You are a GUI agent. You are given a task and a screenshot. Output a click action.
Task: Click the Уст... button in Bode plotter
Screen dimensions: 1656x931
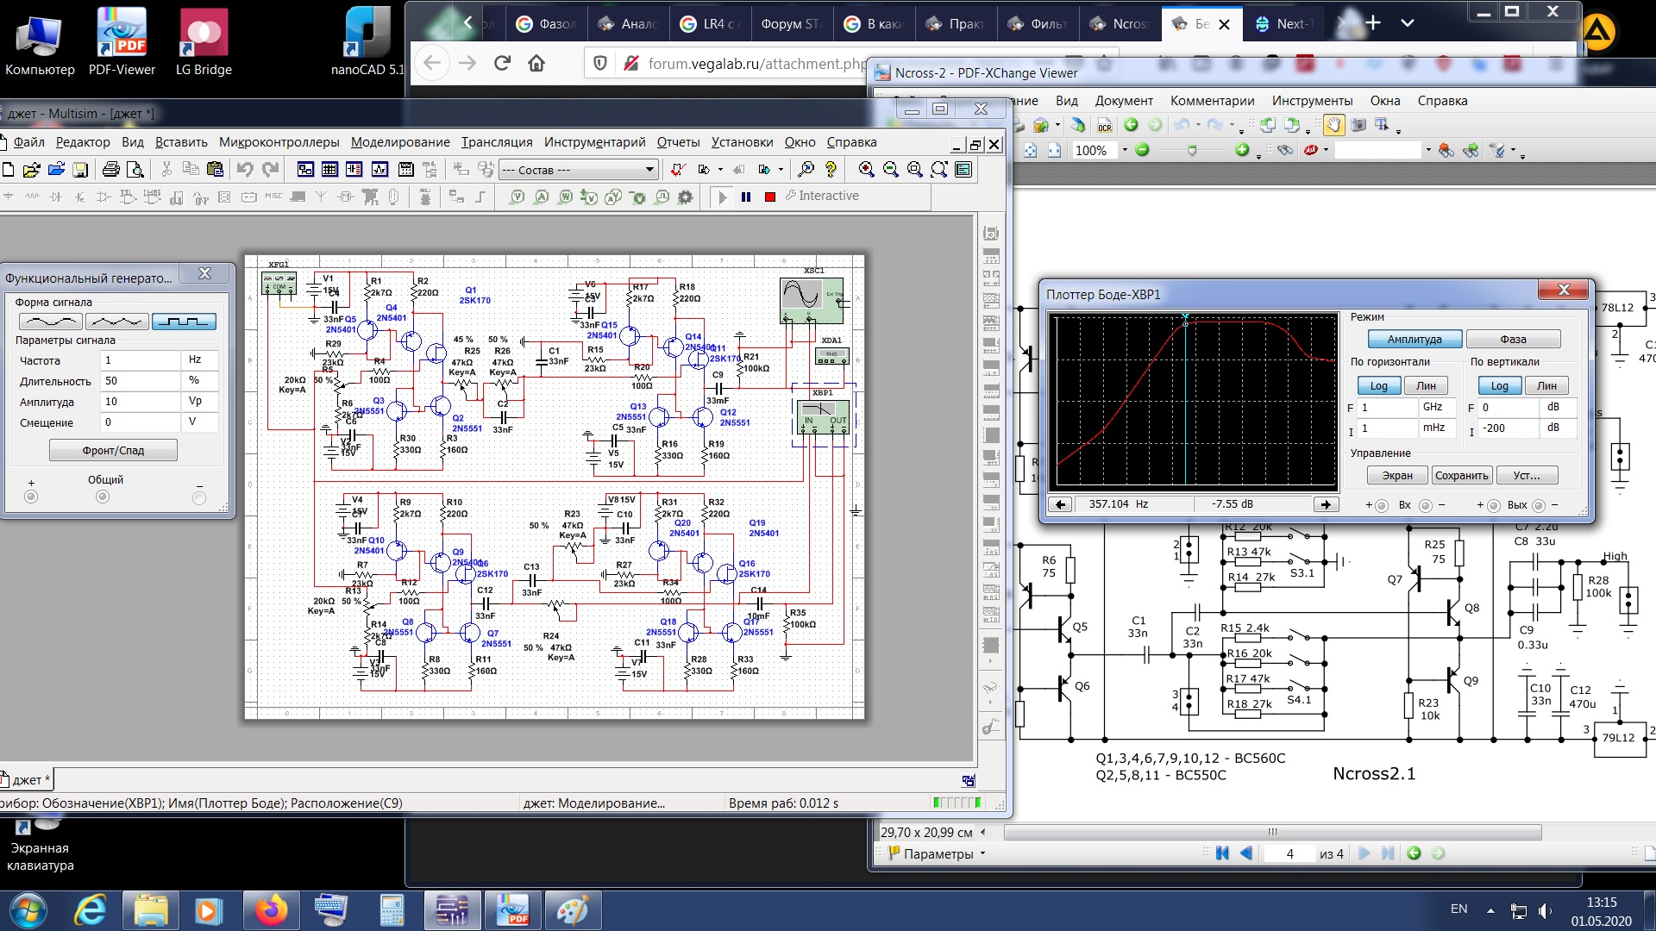tap(1527, 476)
